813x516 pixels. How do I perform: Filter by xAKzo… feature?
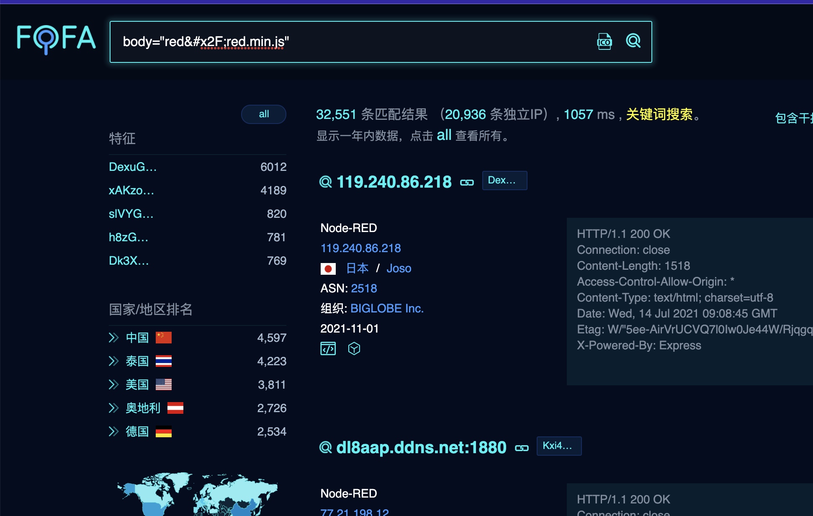click(x=131, y=190)
